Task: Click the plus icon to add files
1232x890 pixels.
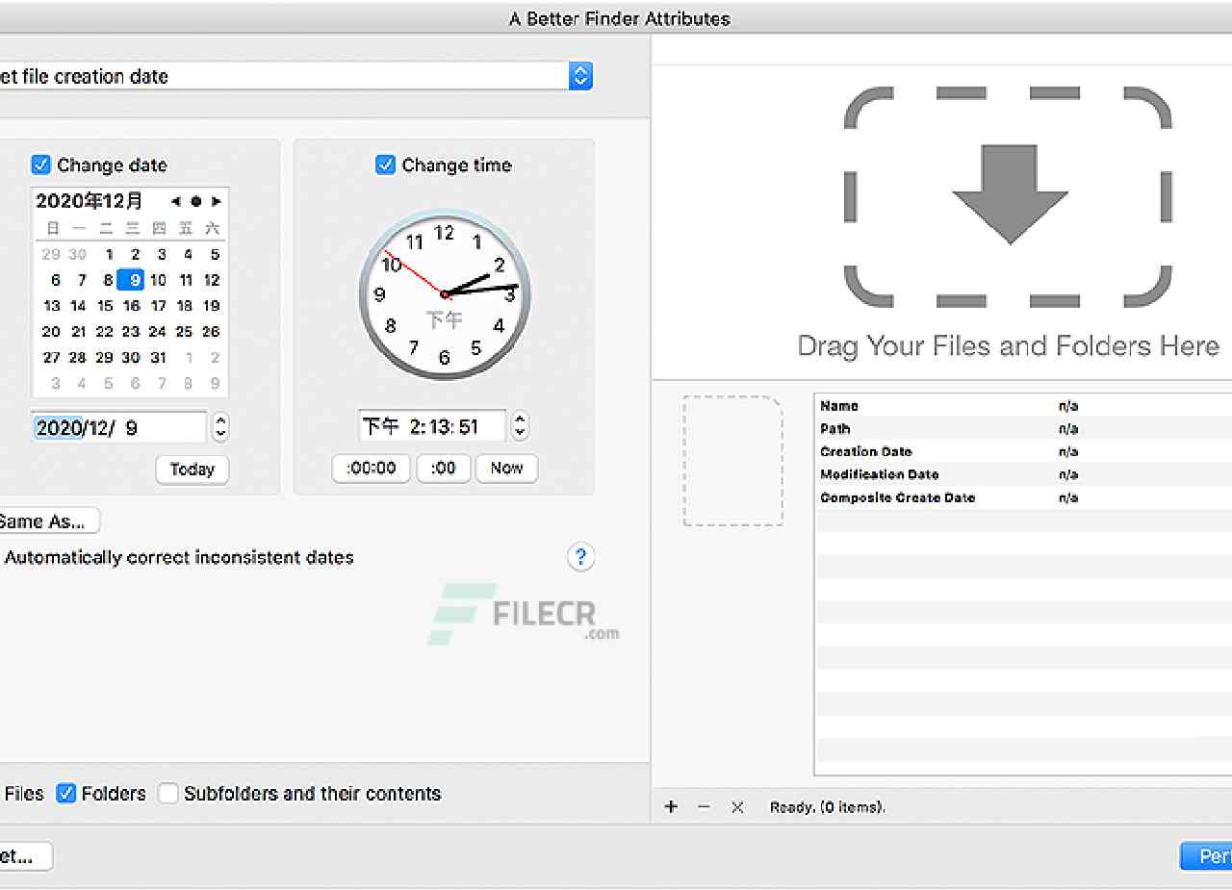Action: (671, 807)
